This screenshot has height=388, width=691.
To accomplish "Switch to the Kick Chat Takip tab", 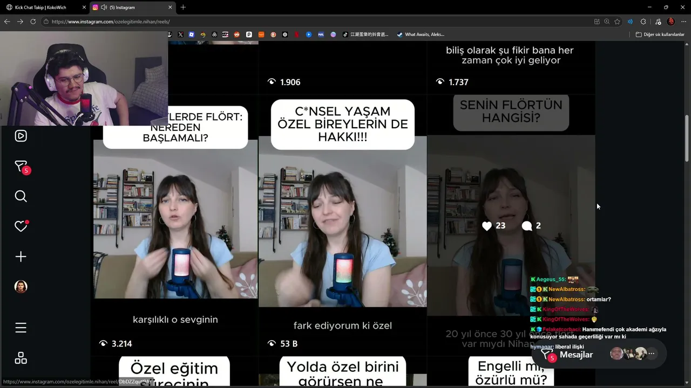I will coord(45,8).
